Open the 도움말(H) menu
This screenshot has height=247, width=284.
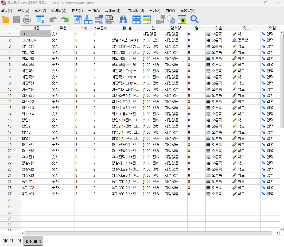[188, 10]
